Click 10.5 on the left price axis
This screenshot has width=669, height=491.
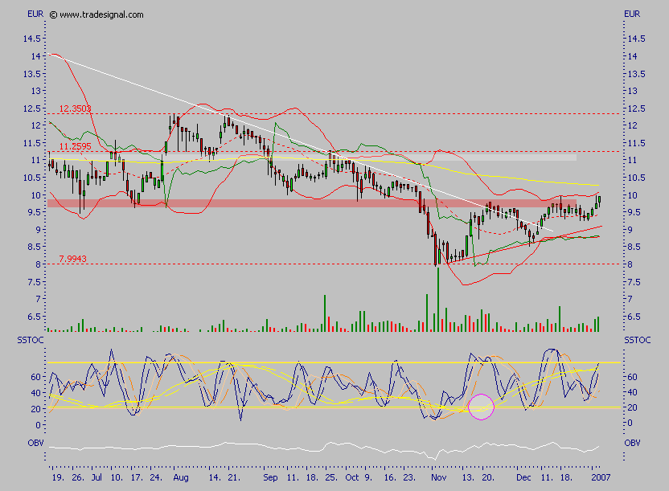coord(32,178)
